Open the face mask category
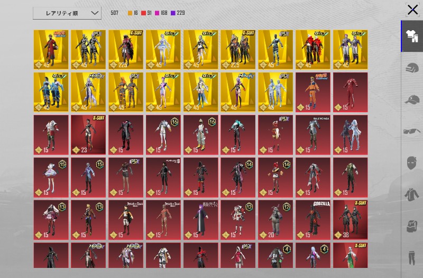The height and width of the screenshot is (278, 423). coord(412,163)
